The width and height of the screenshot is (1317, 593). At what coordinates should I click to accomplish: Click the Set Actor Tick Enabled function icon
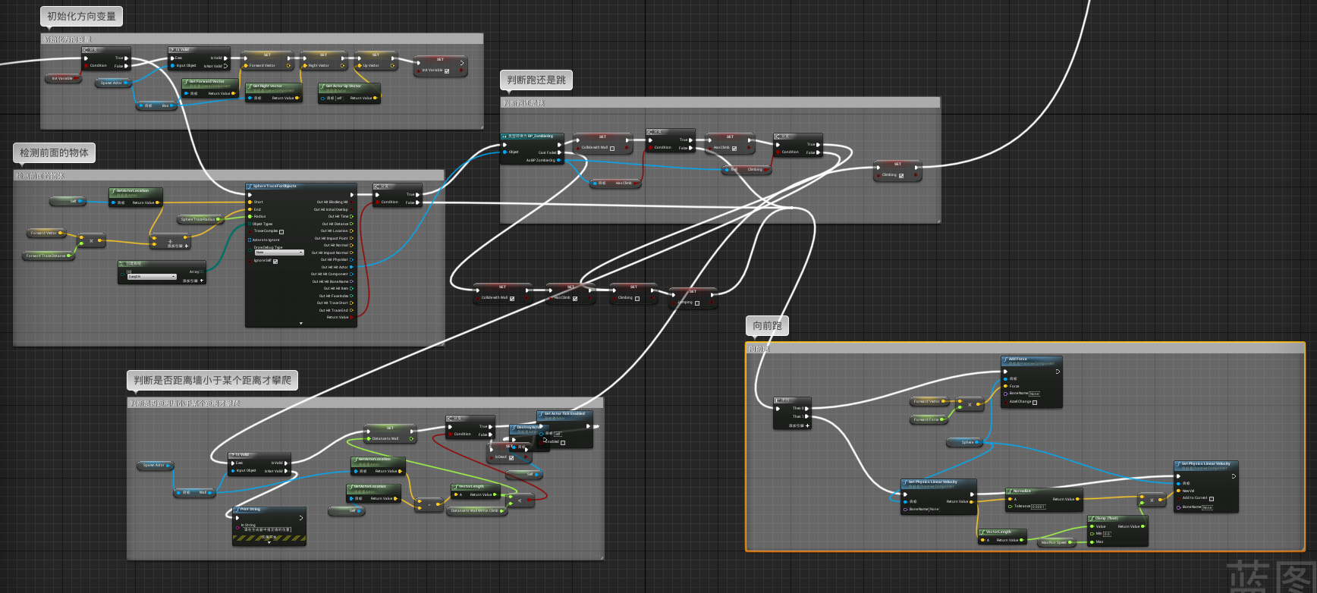click(x=541, y=414)
